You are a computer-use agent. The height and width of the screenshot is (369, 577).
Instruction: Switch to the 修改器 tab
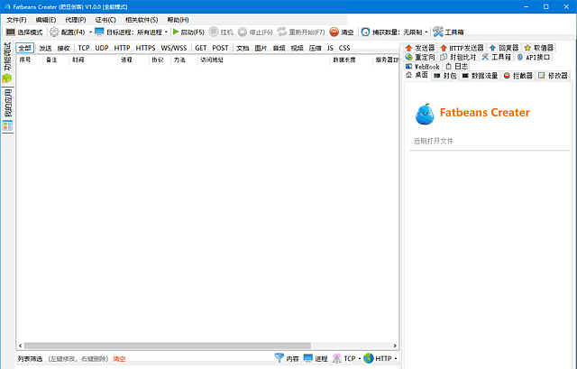point(553,76)
